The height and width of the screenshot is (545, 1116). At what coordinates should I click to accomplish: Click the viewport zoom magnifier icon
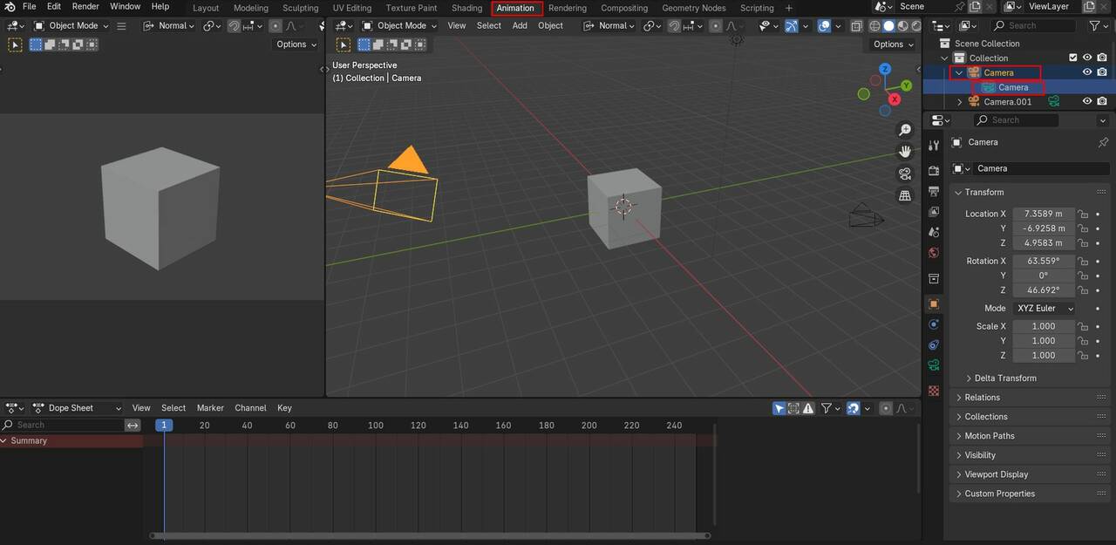point(905,130)
